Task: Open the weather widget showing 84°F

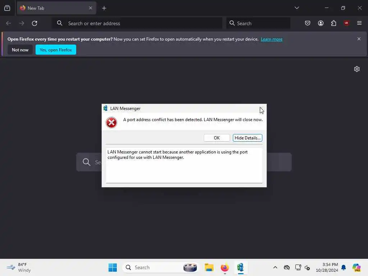Action: click(19, 267)
